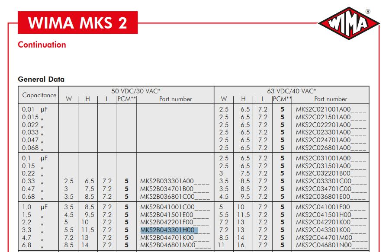
Task: Select part number MKS2C034701C00
Action: coord(324,189)
